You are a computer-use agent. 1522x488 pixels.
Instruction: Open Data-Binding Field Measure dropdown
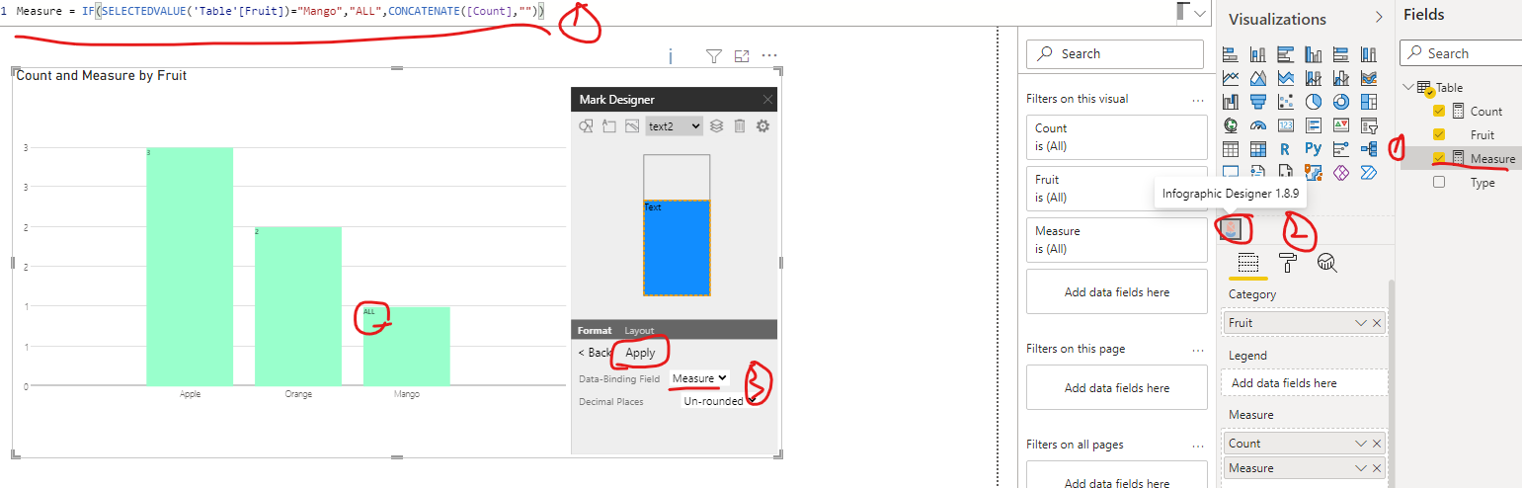tap(699, 378)
